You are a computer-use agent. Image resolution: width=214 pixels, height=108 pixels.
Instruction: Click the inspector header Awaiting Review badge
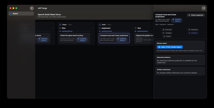click(x=177, y=20)
